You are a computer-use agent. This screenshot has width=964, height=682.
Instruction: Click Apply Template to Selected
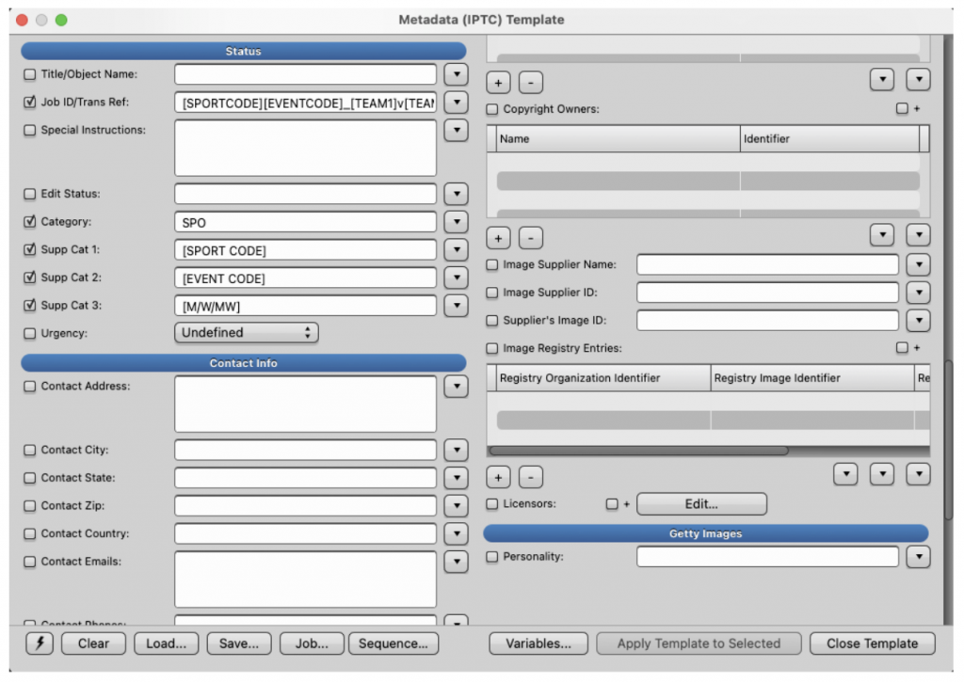(x=699, y=643)
